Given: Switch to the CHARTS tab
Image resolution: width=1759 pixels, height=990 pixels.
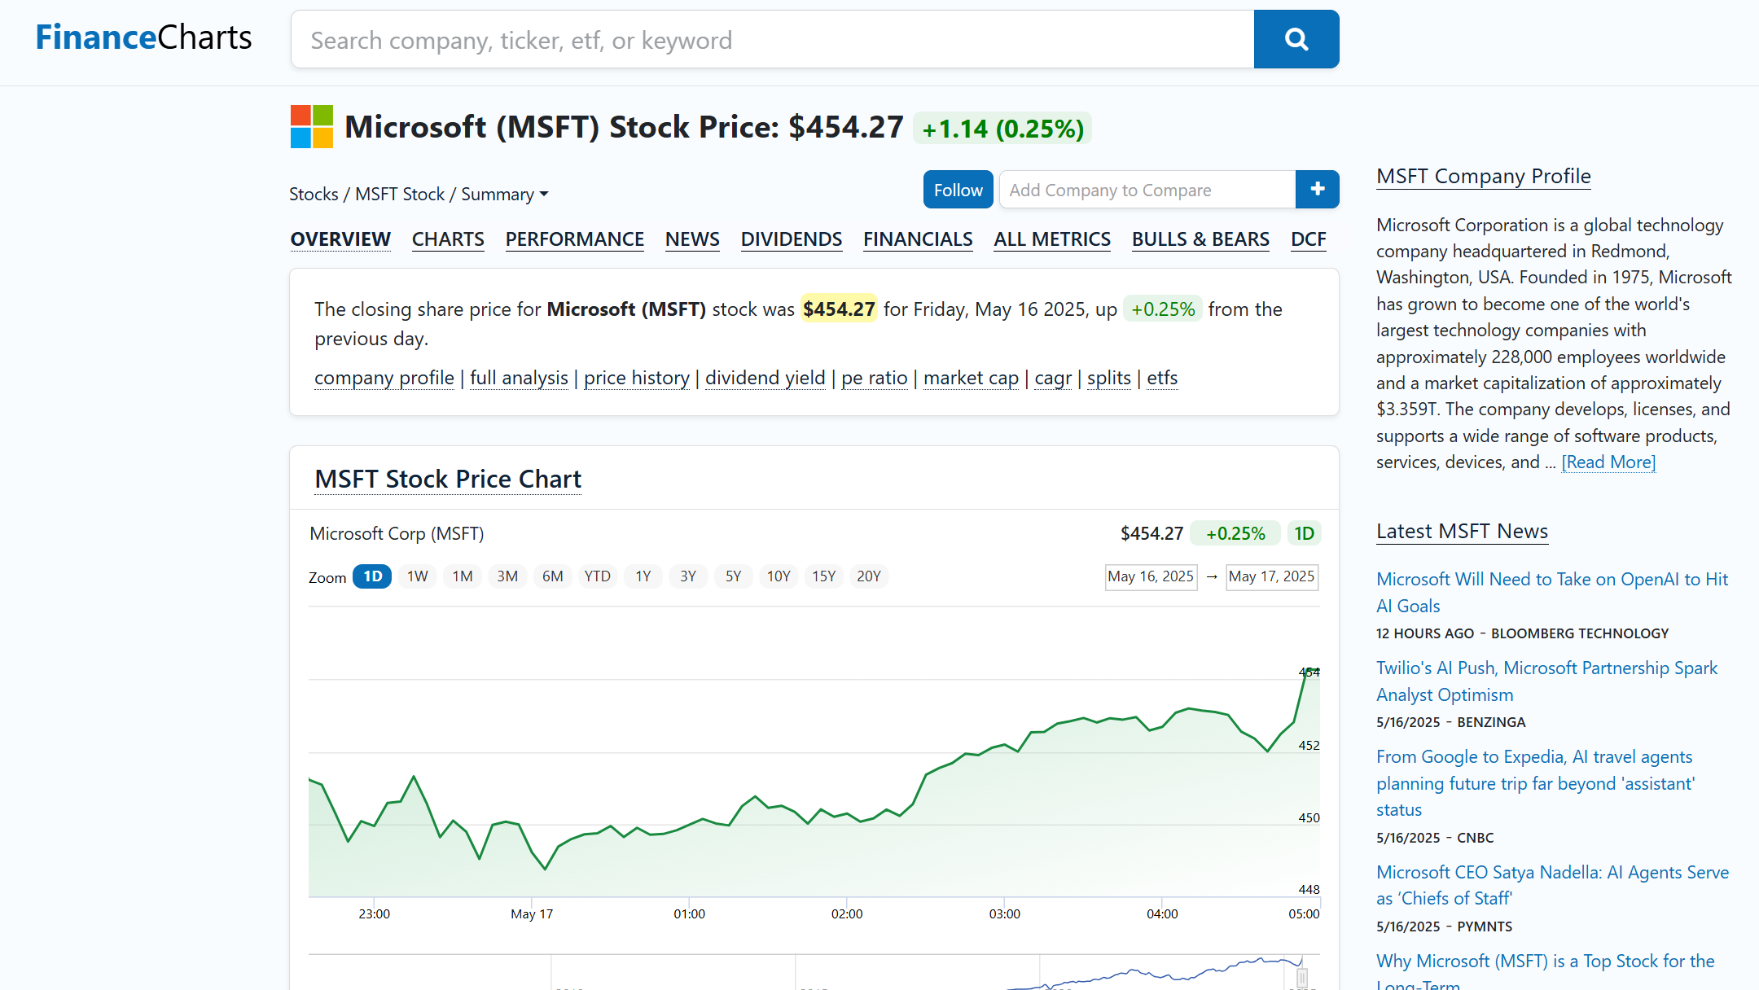Looking at the screenshot, I should (448, 239).
